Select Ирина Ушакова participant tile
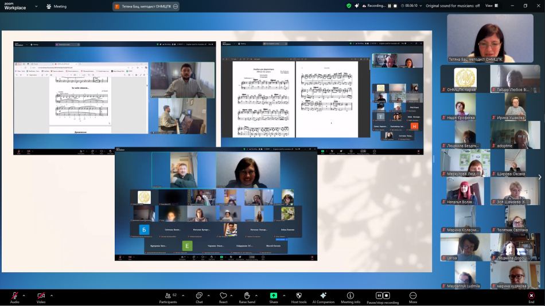This screenshot has height=306, width=545. [516, 107]
